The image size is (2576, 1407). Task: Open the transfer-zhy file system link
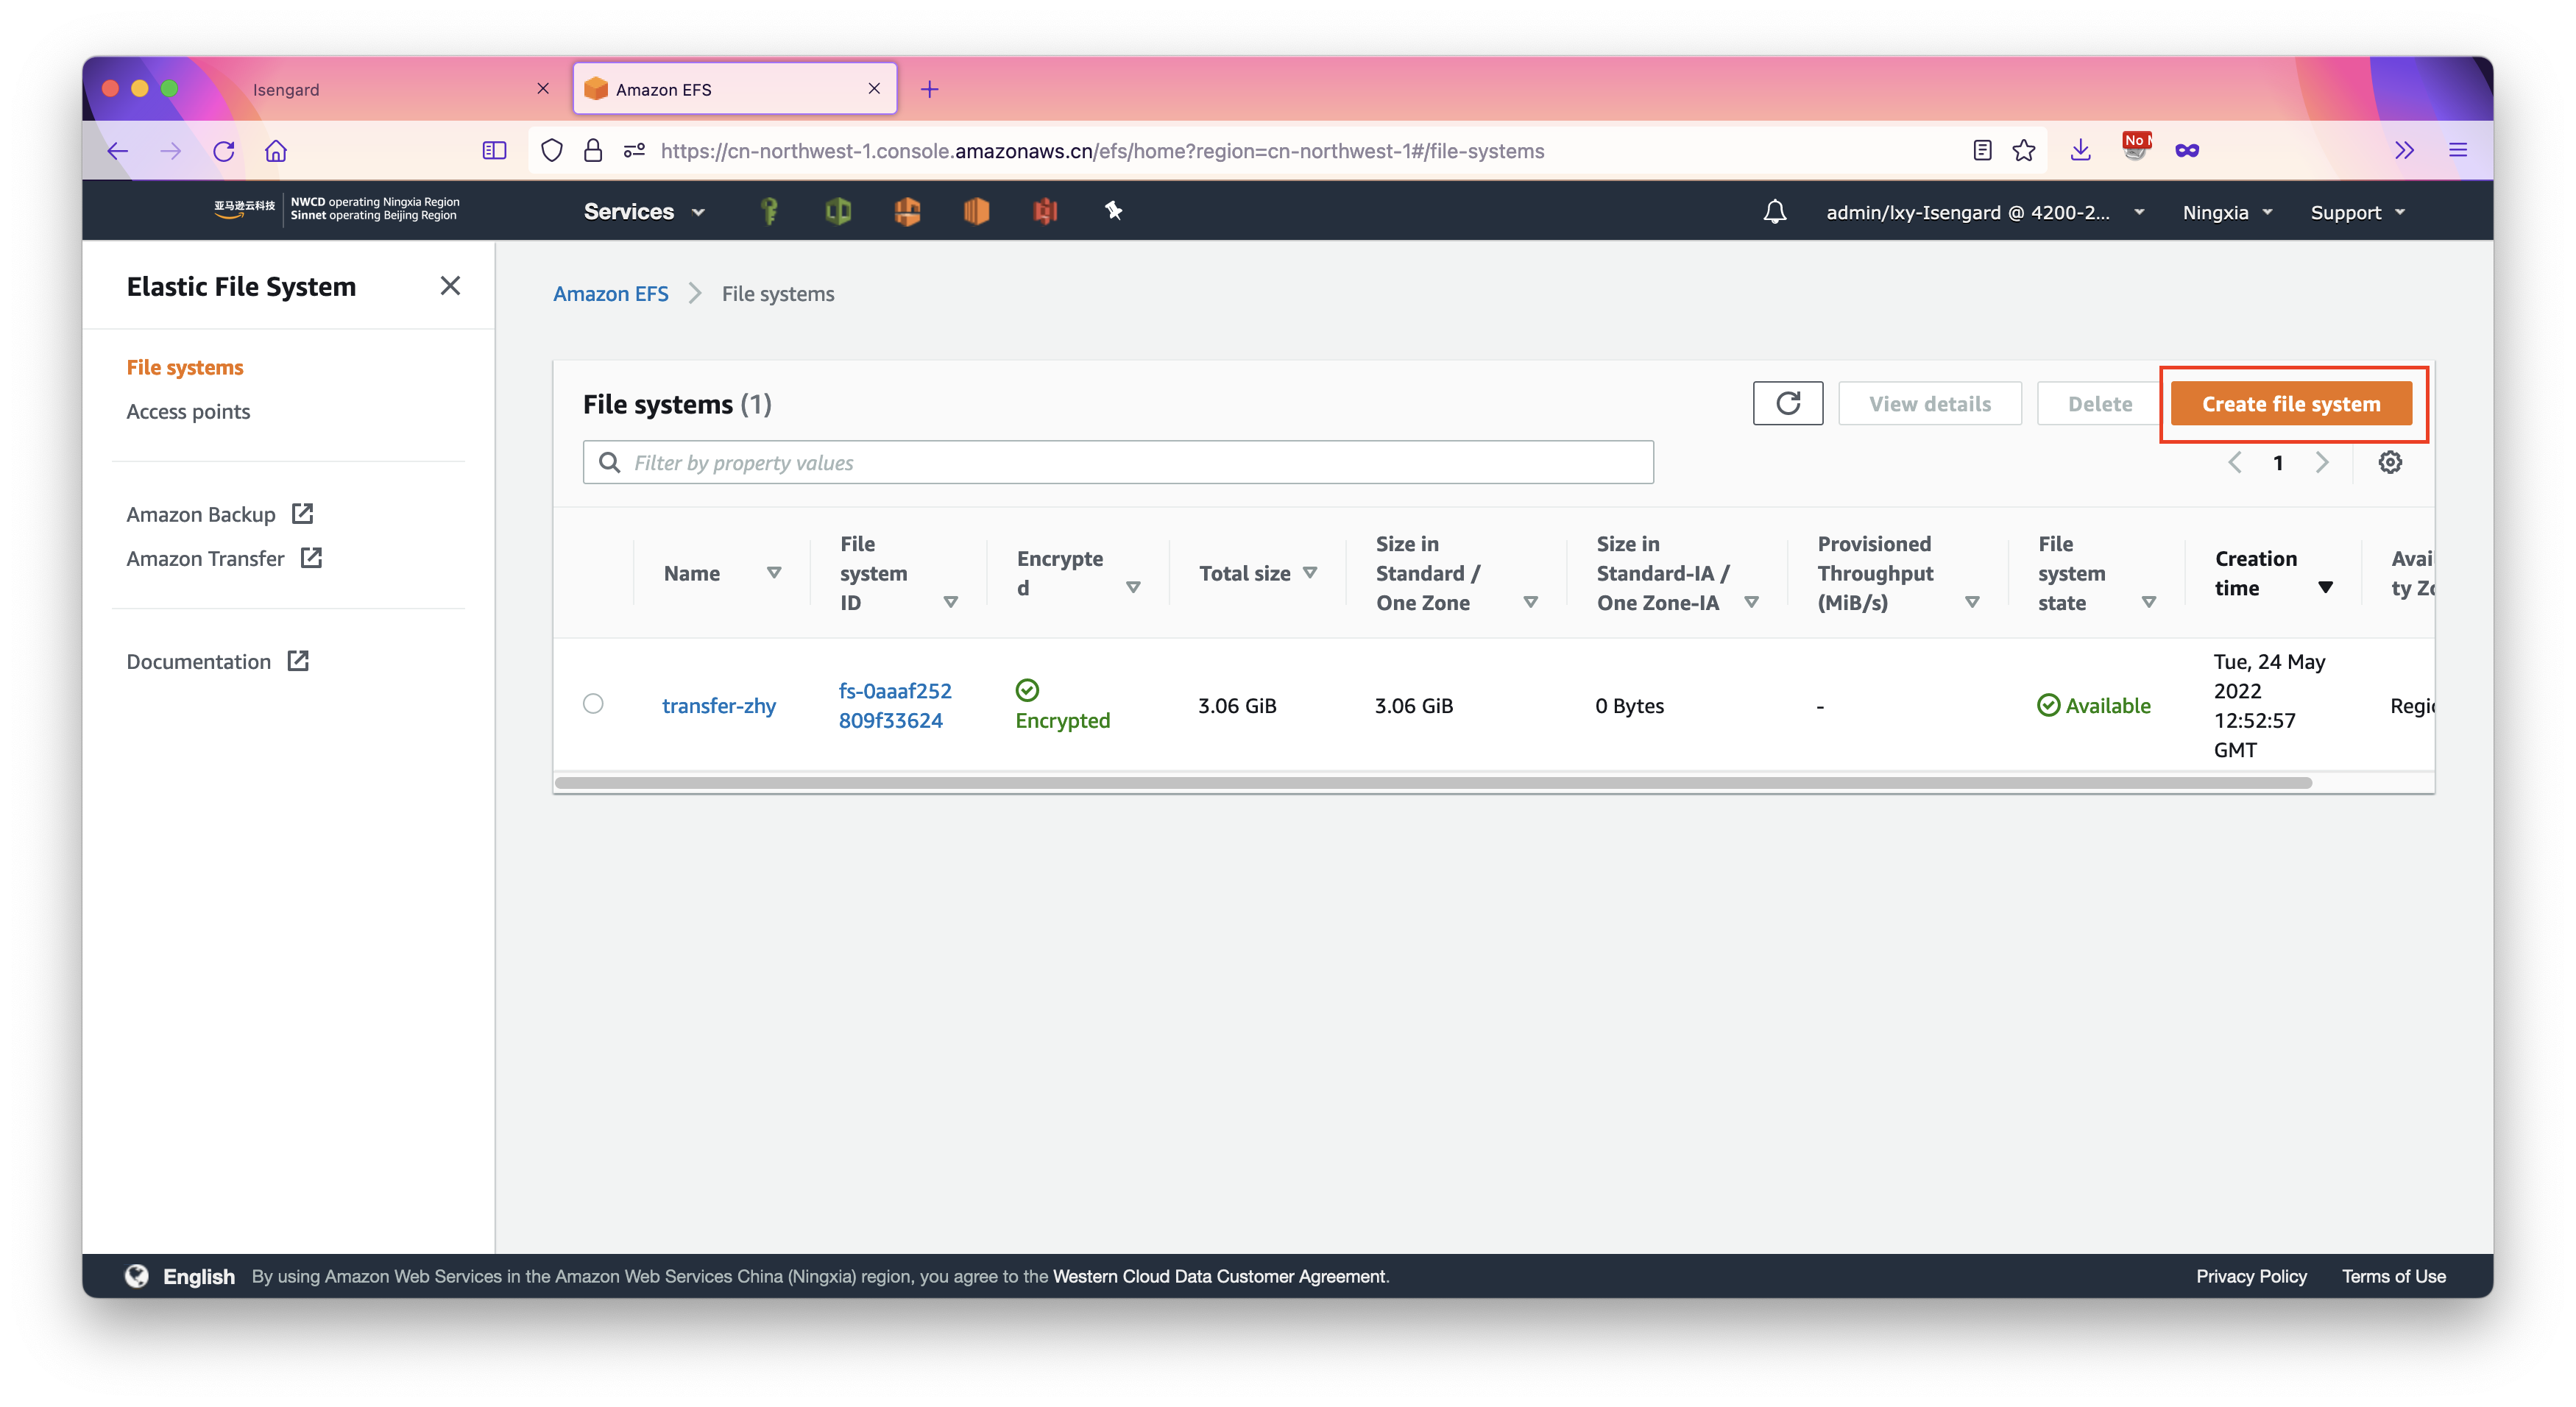(718, 705)
